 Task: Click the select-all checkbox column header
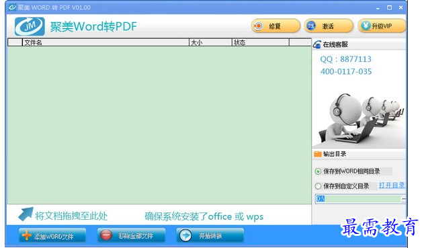click(15, 42)
